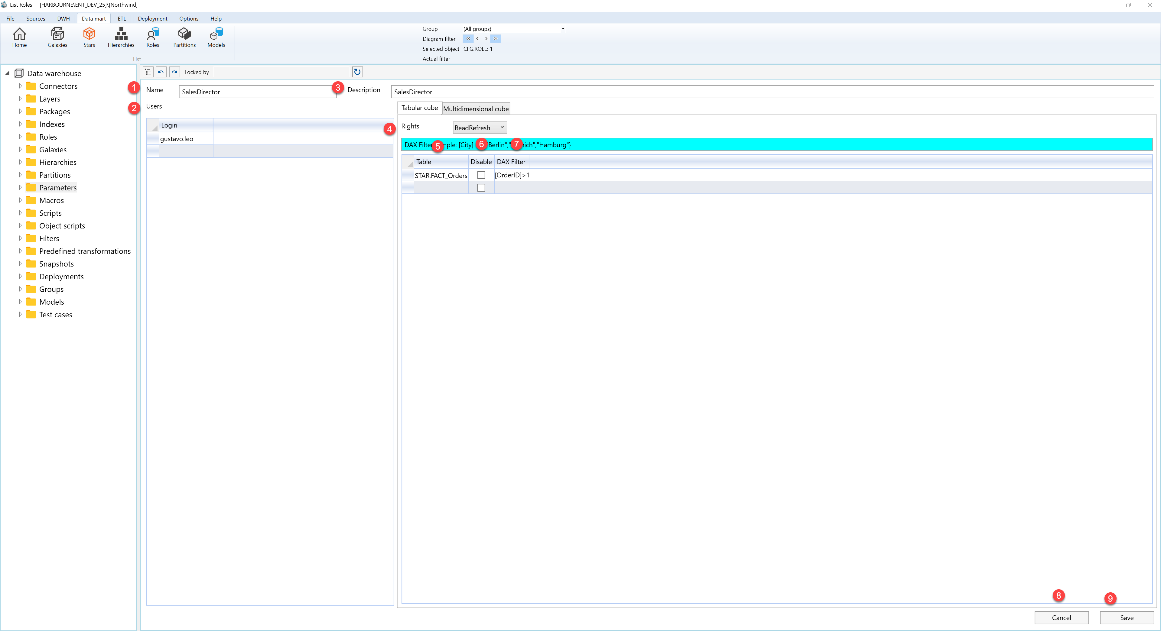Open the Hierarchies ribbon icon
This screenshot has height=631, width=1161.
coord(121,38)
